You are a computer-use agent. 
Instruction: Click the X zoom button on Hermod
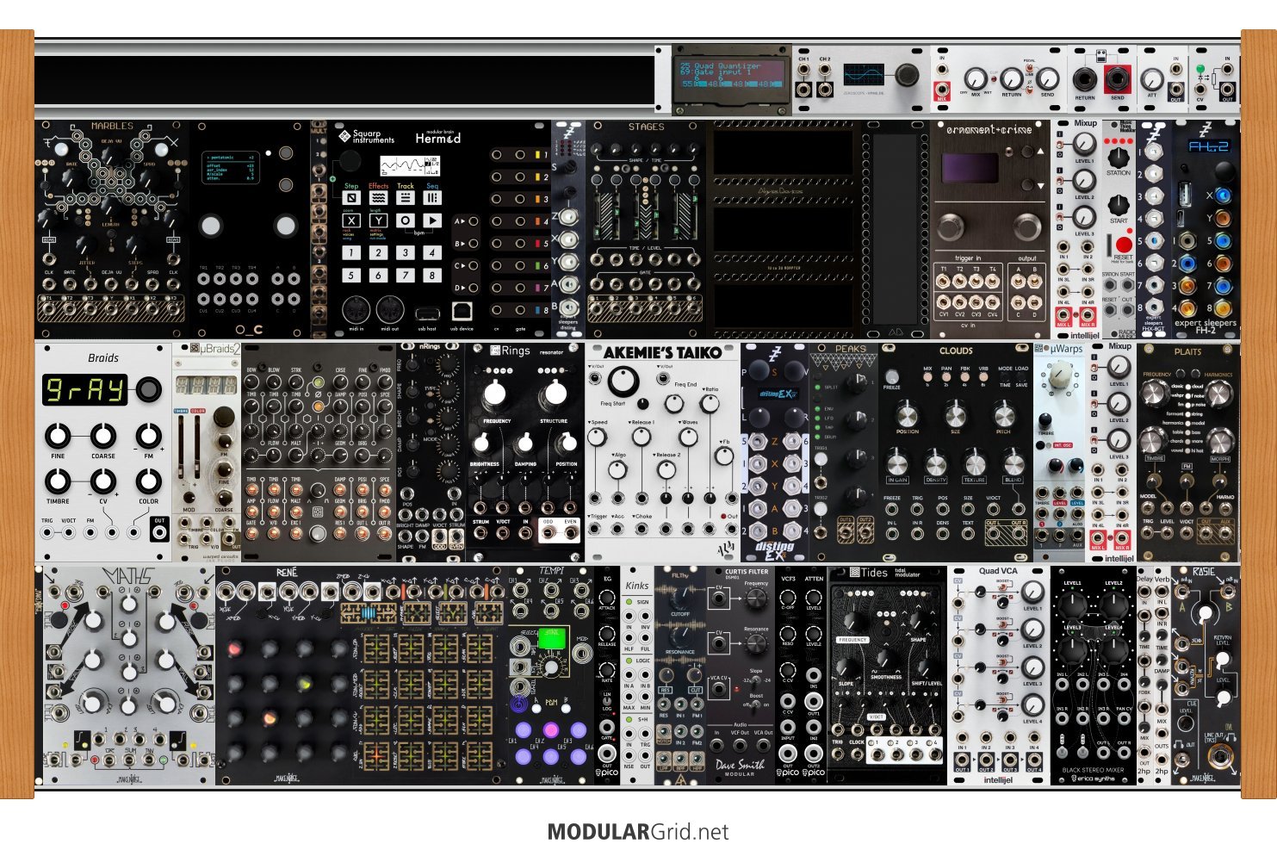[351, 220]
